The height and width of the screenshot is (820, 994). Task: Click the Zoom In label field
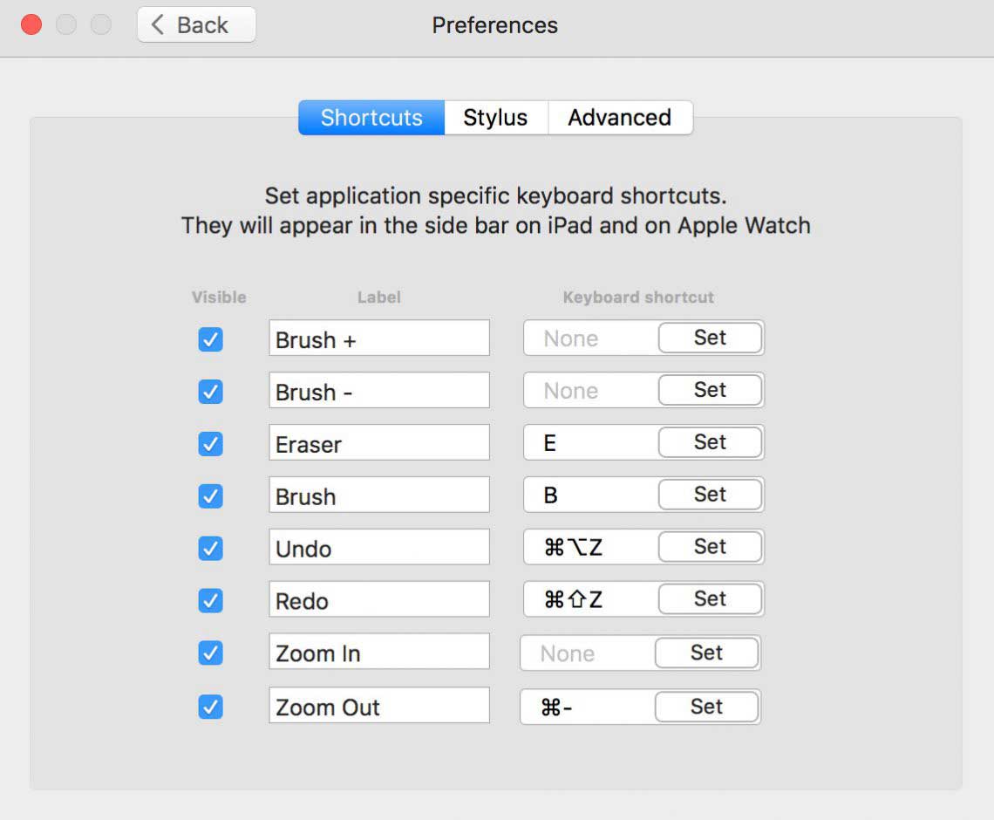click(379, 653)
